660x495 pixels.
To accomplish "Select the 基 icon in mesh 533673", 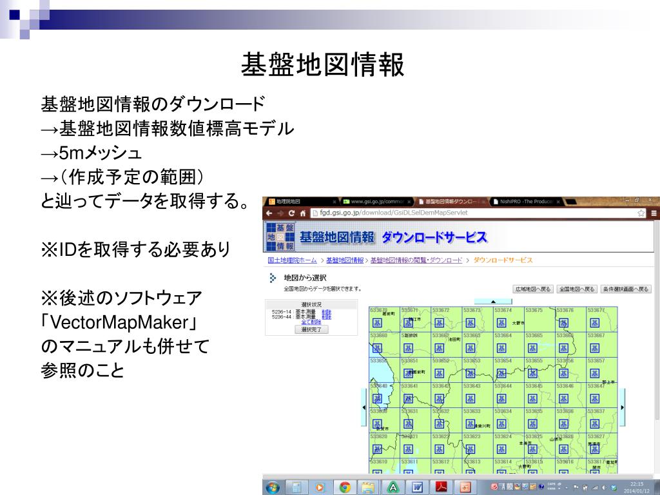I will pyautogui.click(x=470, y=323).
